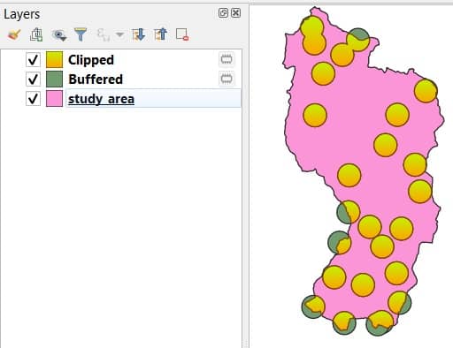Viewport: 453px width, 348px height.
Task: Click the Clipped layer memory indicator icon
Action: pyautogui.click(x=226, y=59)
